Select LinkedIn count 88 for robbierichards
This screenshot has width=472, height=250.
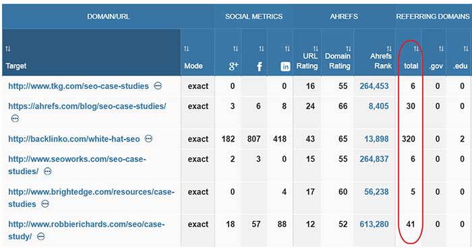pyautogui.click(x=282, y=224)
